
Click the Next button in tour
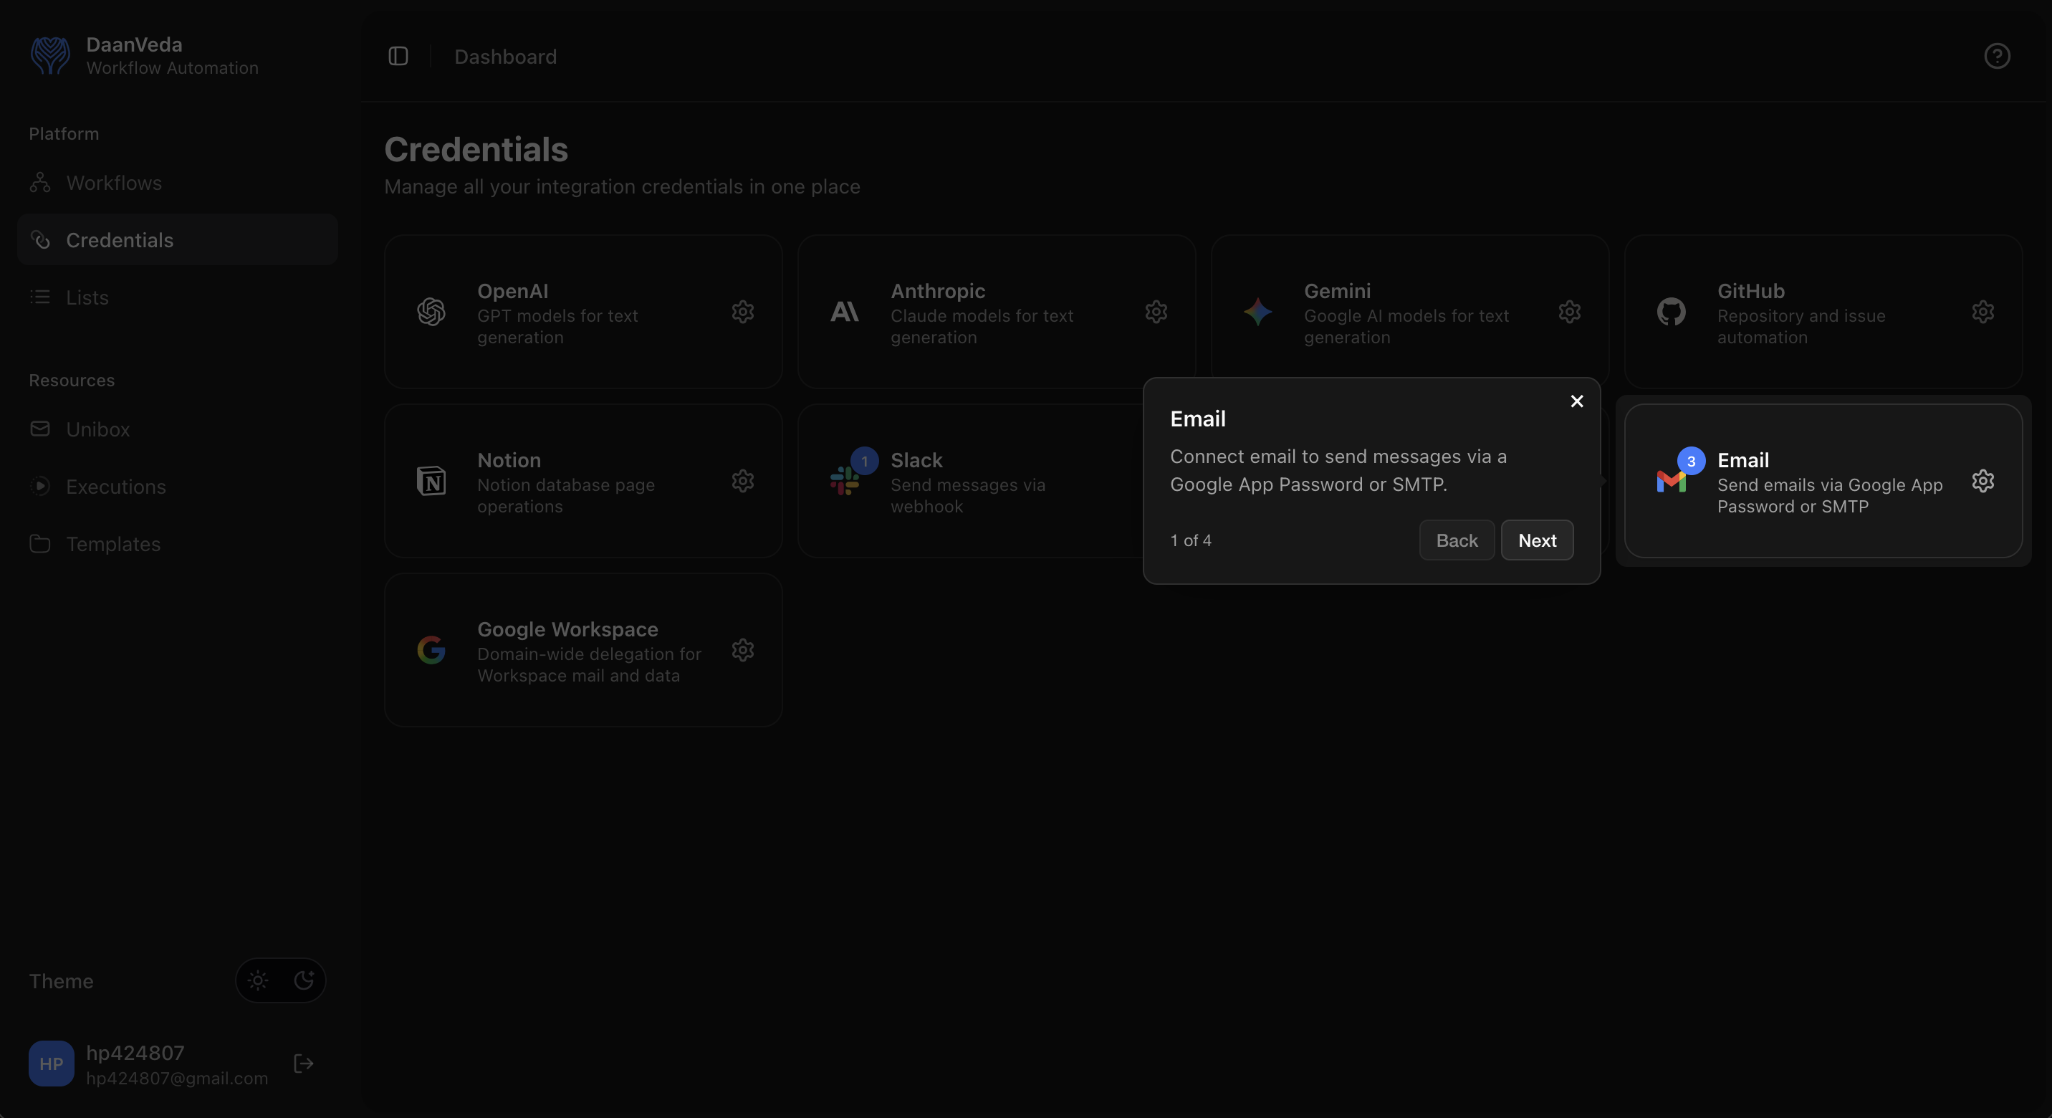click(1537, 540)
